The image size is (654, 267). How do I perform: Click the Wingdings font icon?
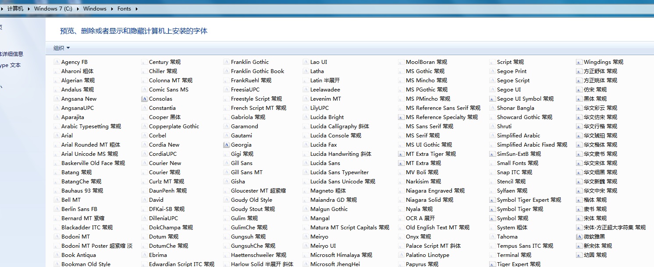[579, 62]
